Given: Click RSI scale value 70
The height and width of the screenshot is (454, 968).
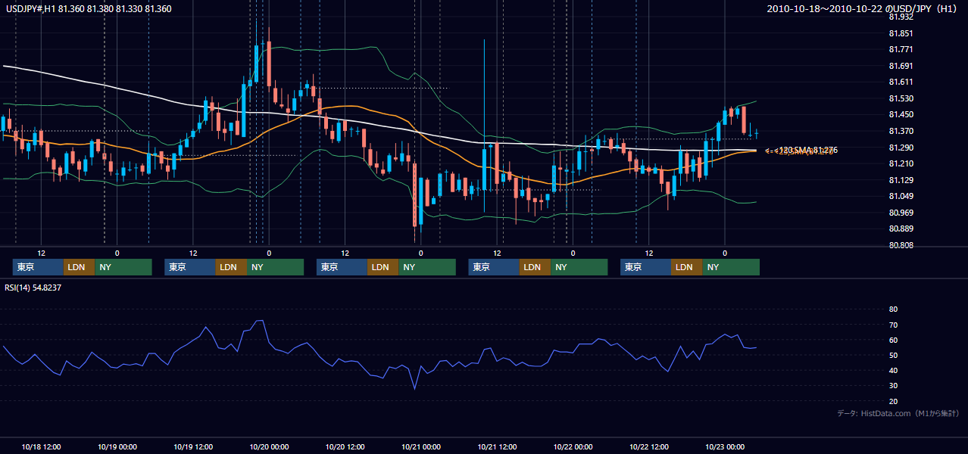Looking at the screenshot, I should 893,325.
